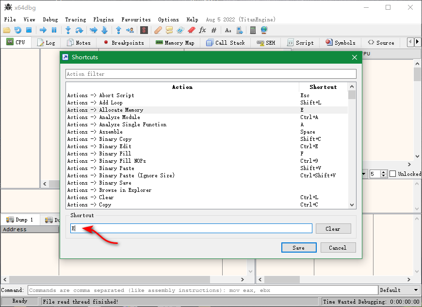Image resolution: width=422 pixels, height=307 pixels.
Task: Switch to the Call Stack tab
Action: [226, 43]
